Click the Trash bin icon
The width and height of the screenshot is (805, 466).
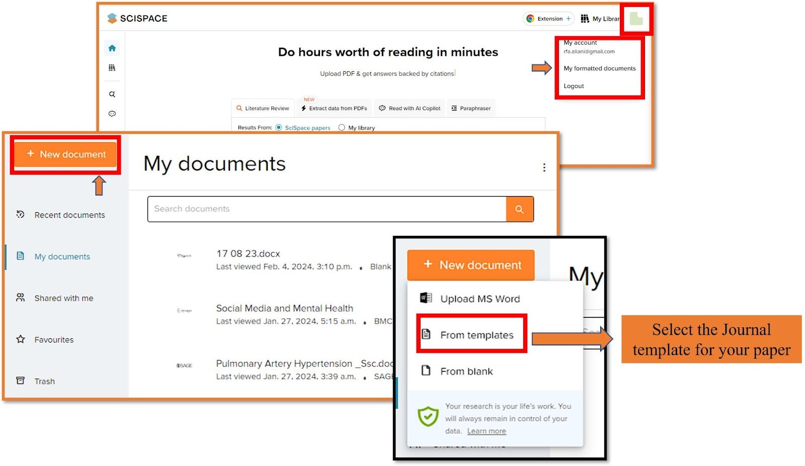click(x=20, y=381)
